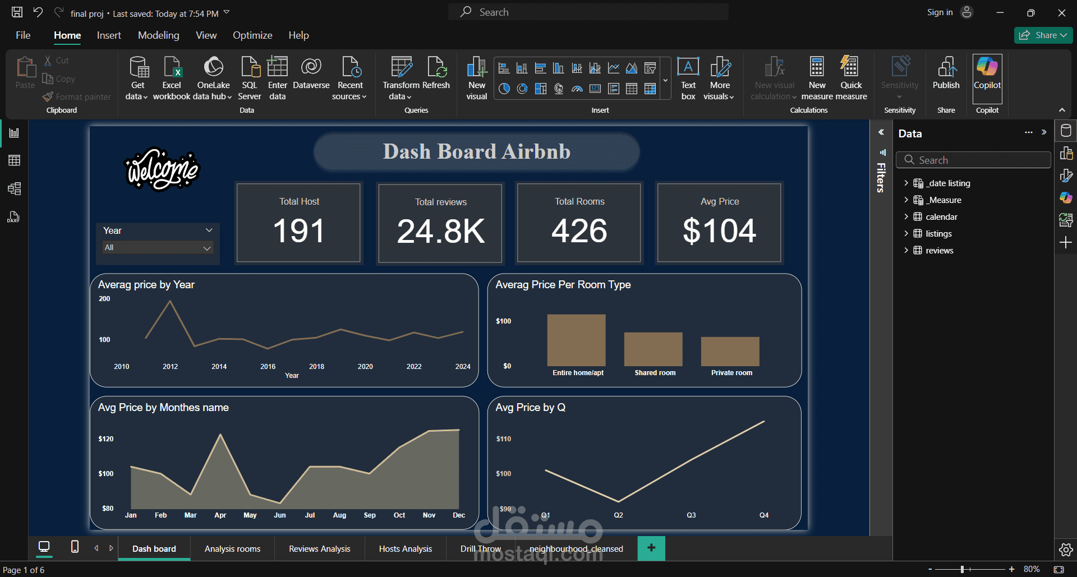
Task: Switch to Analysis rooms page tab
Action: tap(232, 548)
